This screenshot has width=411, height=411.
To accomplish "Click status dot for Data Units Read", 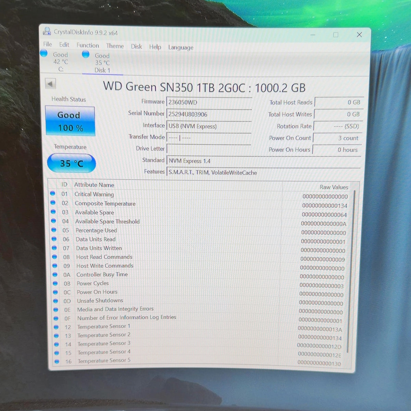I will click(x=54, y=239).
